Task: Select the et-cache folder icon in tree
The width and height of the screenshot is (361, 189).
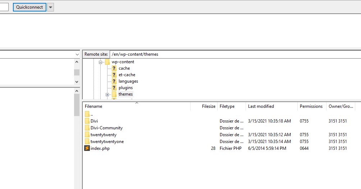Action: pos(114,75)
